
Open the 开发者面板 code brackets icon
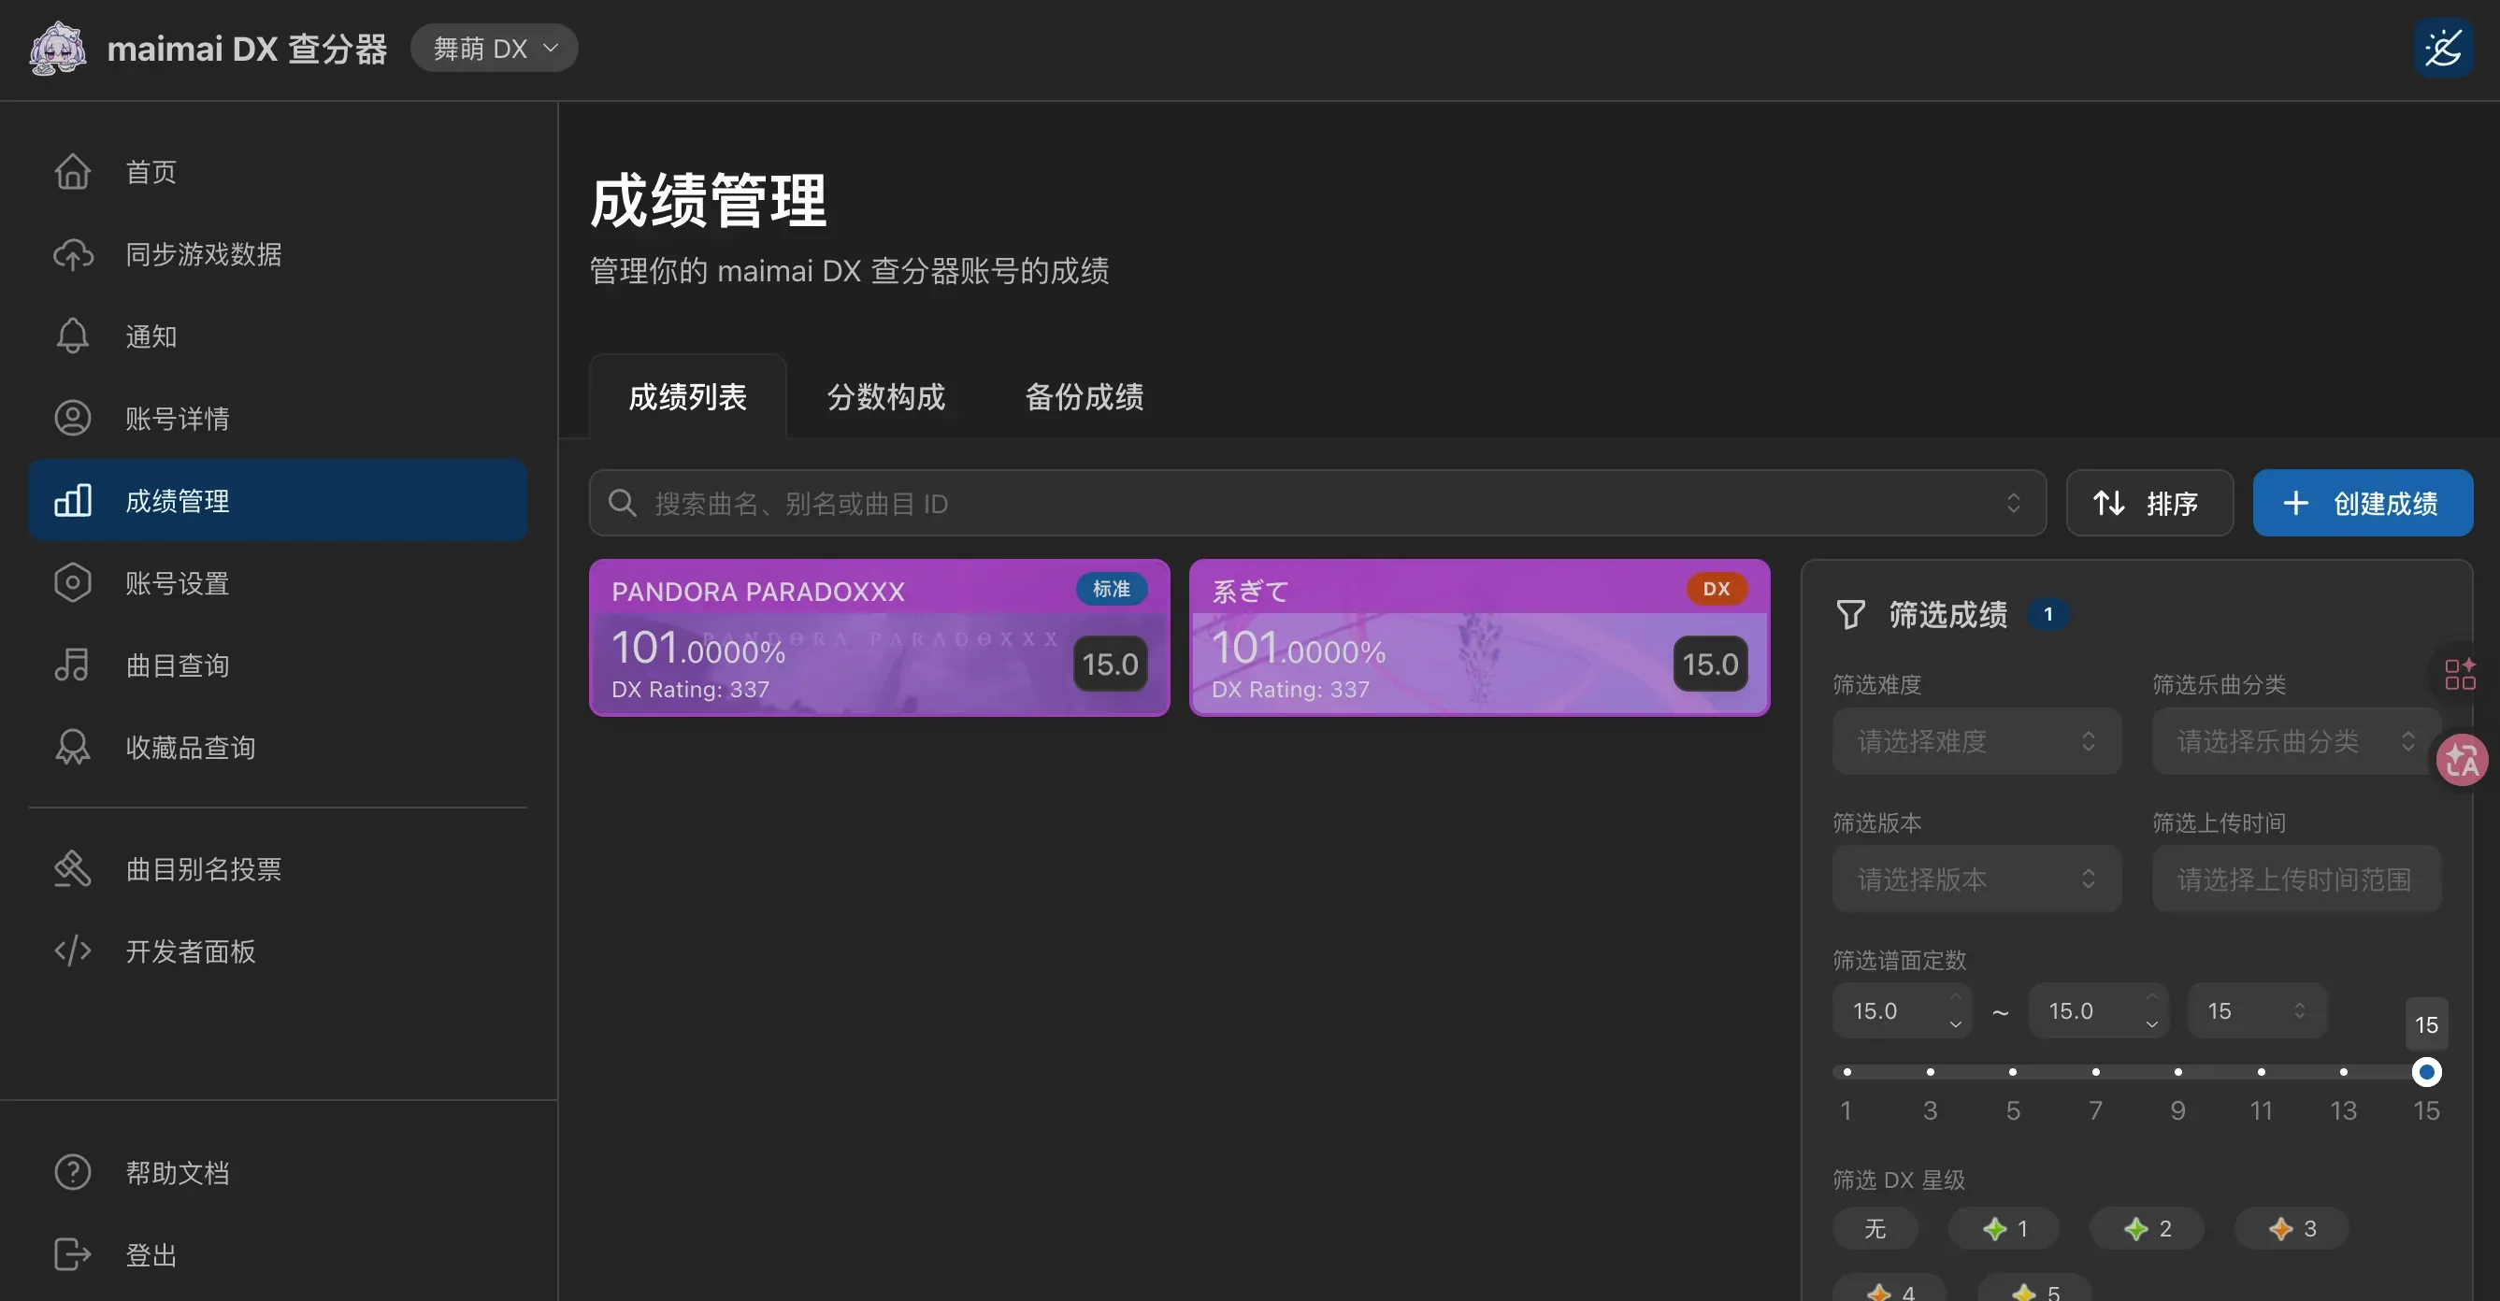(x=73, y=951)
